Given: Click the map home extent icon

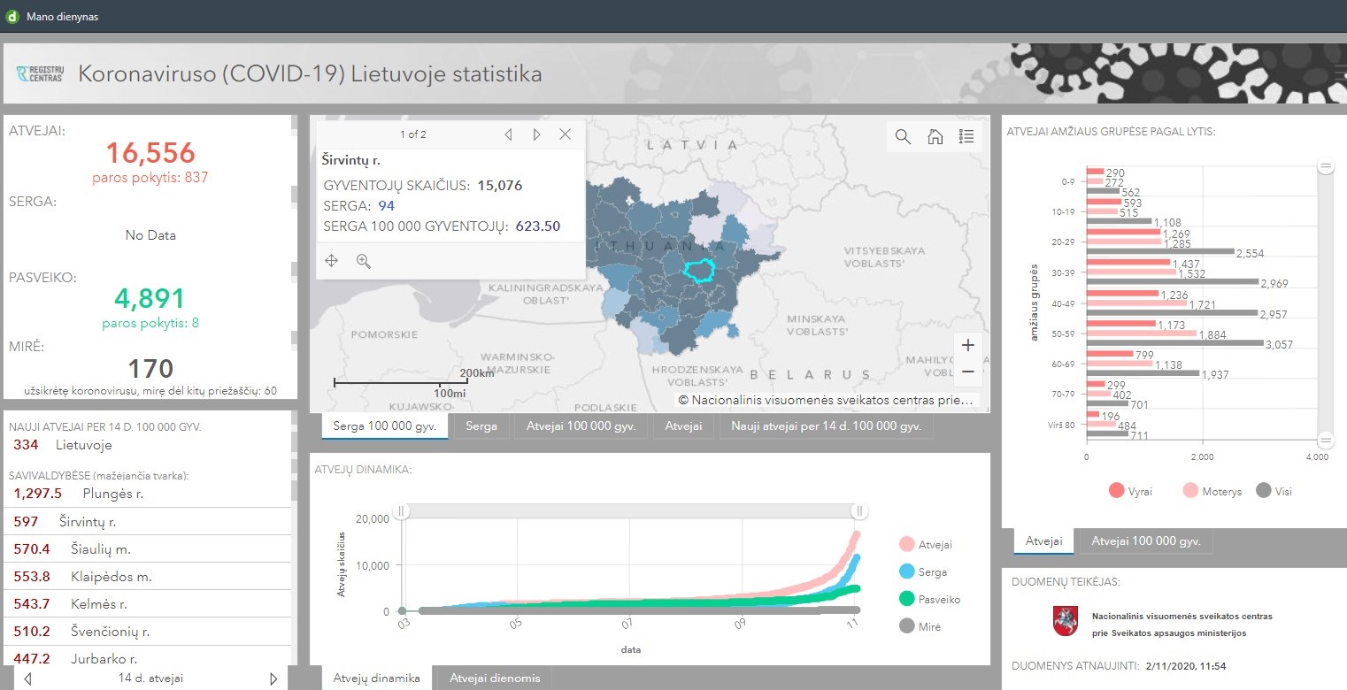Looking at the screenshot, I should (935, 136).
